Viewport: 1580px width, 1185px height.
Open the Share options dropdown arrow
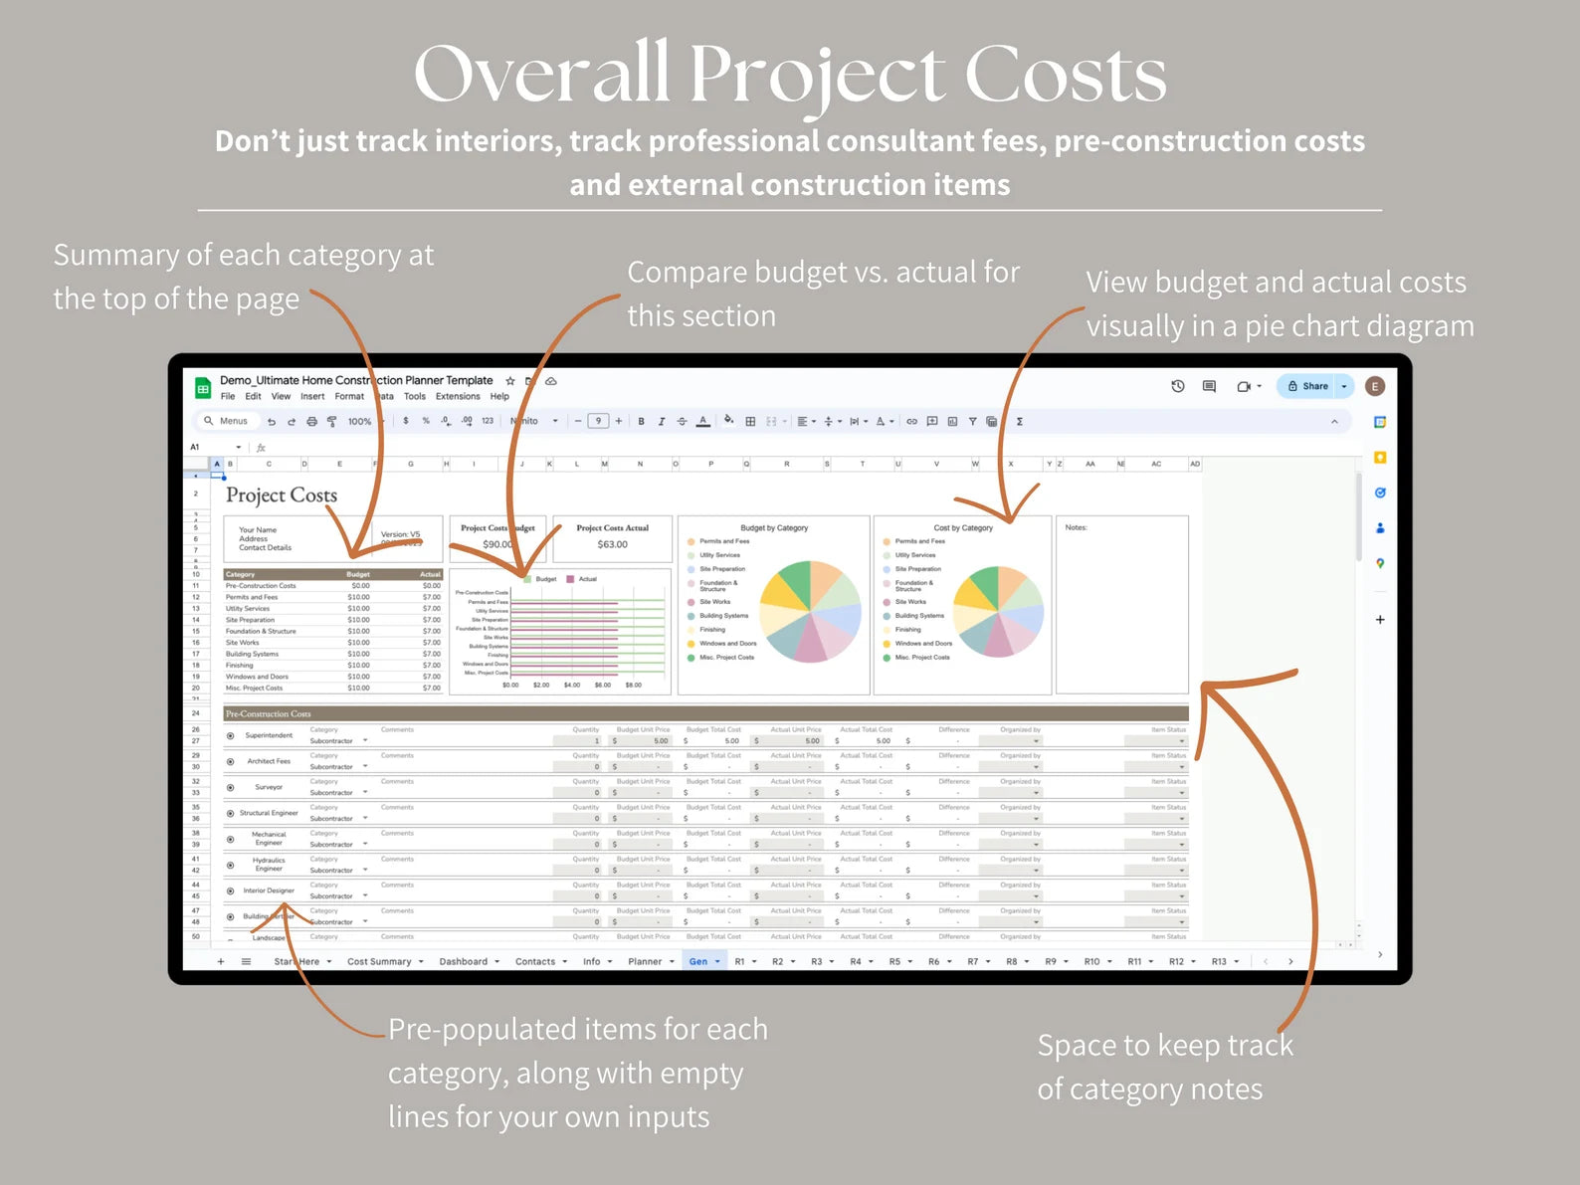point(1344,386)
